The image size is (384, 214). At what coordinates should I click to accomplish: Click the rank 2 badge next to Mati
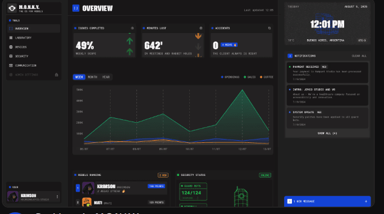click(78, 202)
